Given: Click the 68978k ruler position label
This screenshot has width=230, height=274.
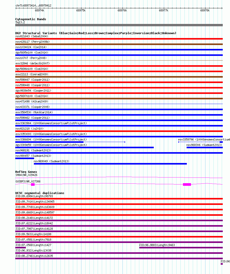Looking at the screenshot, I should pyautogui.click(x=205, y=11).
